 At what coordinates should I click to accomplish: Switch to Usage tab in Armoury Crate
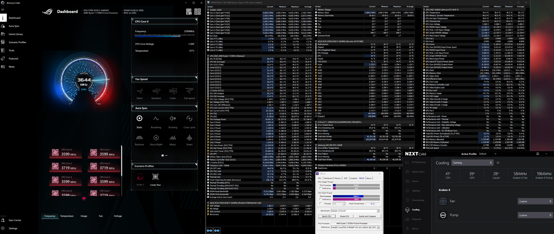click(x=84, y=216)
